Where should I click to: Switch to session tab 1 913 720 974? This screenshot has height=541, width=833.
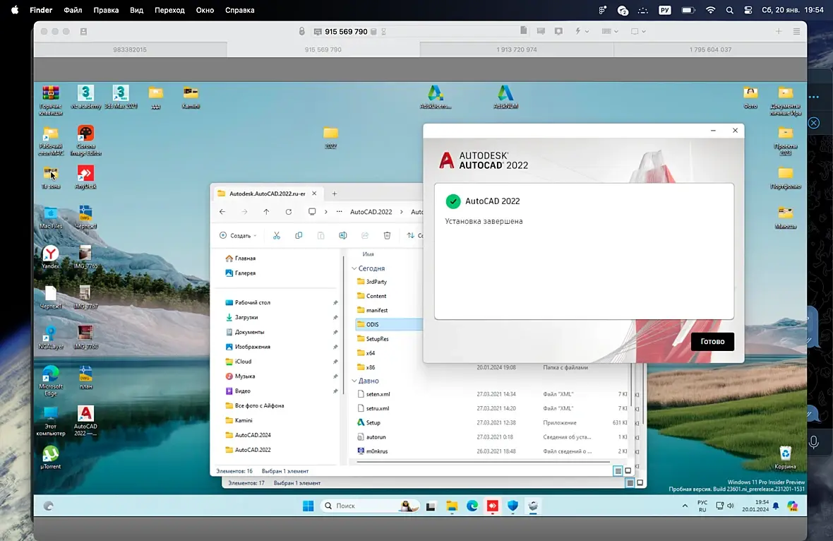click(516, 49)
